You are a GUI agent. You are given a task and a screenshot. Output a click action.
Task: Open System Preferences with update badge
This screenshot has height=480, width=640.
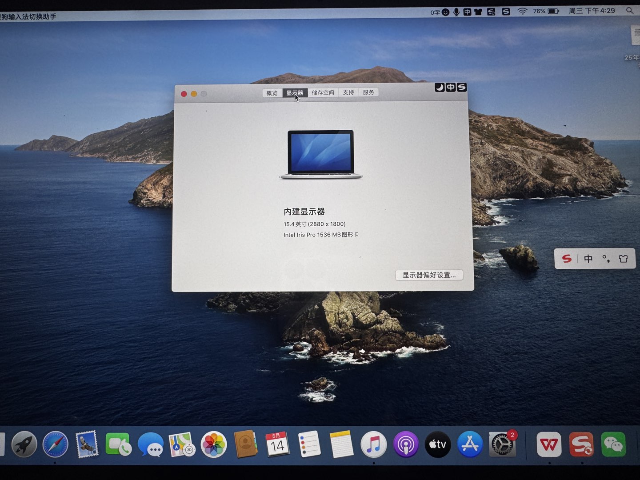502,444
